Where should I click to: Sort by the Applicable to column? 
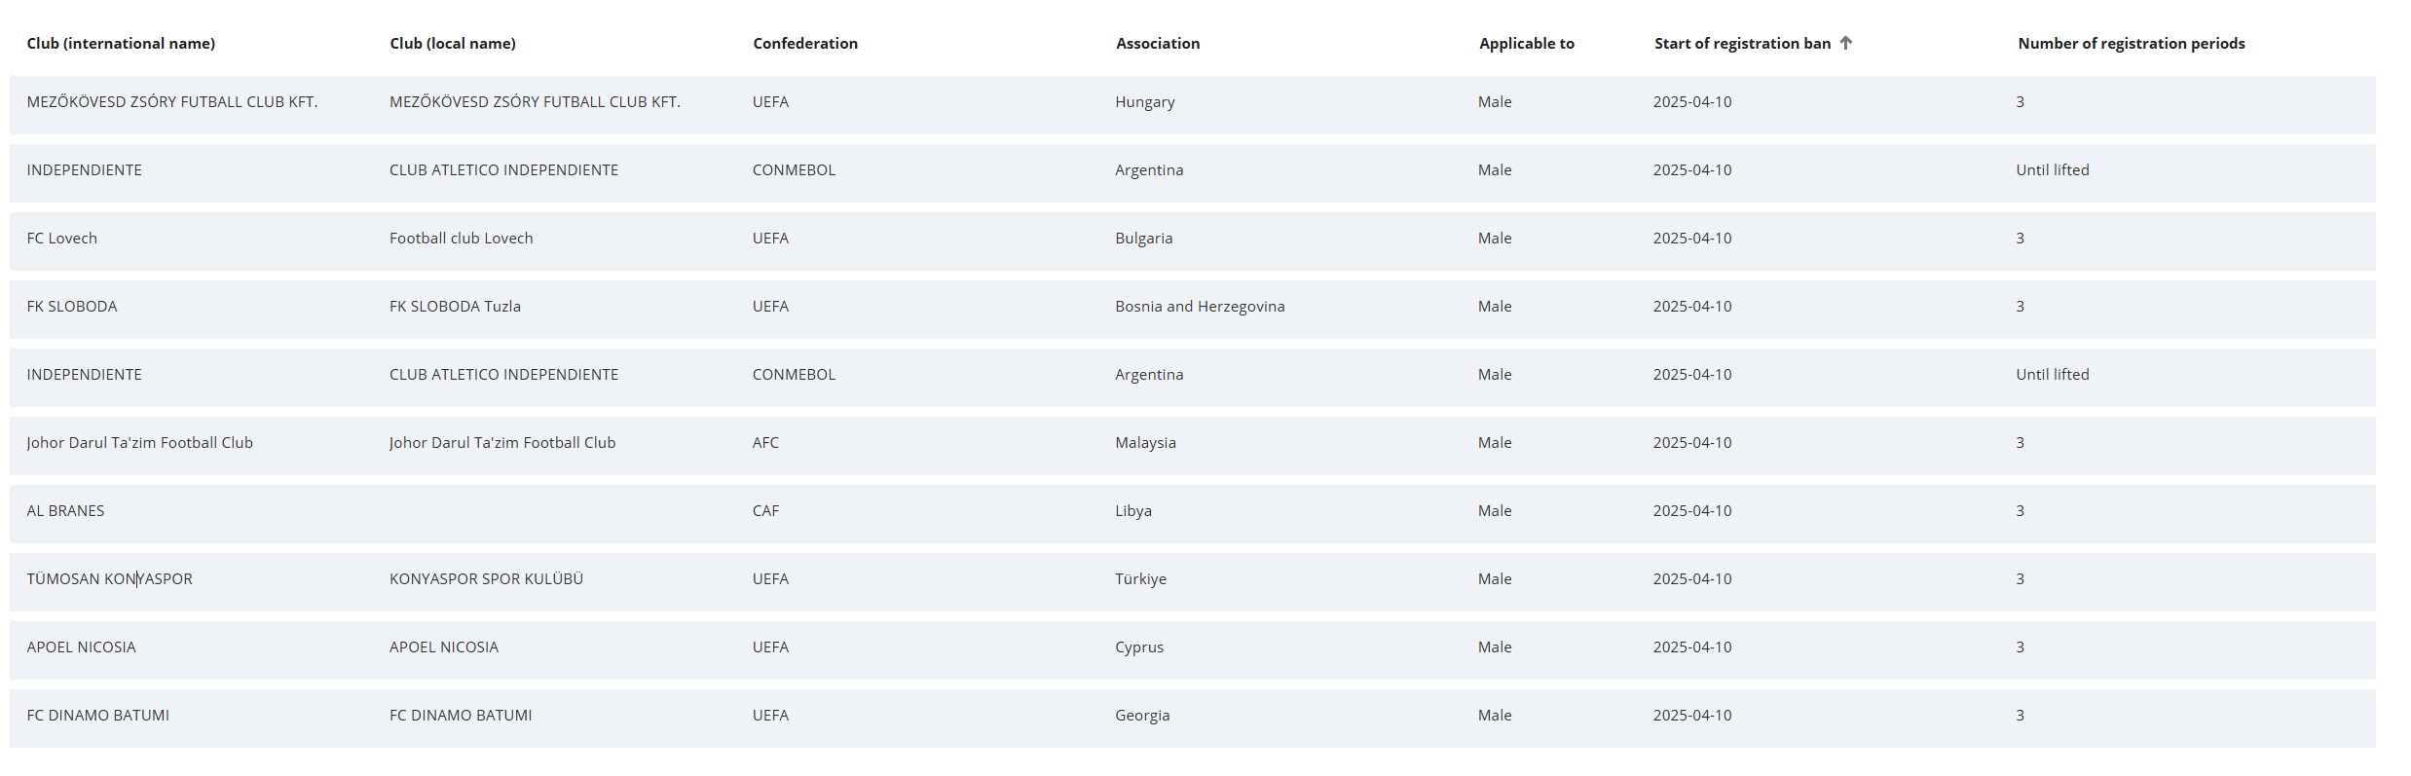click(x=1526, y=44)
